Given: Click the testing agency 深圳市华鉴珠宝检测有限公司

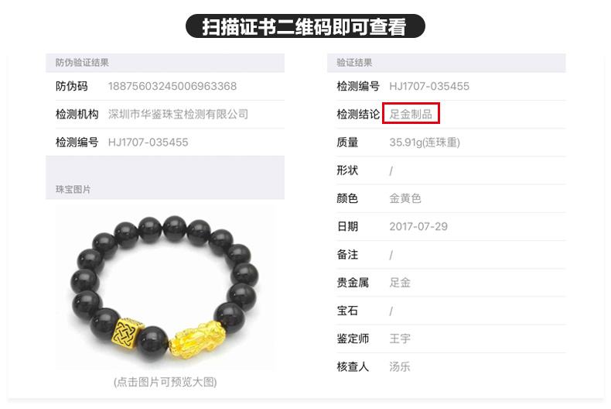Looking at the screenshot, I should point(178,115).
